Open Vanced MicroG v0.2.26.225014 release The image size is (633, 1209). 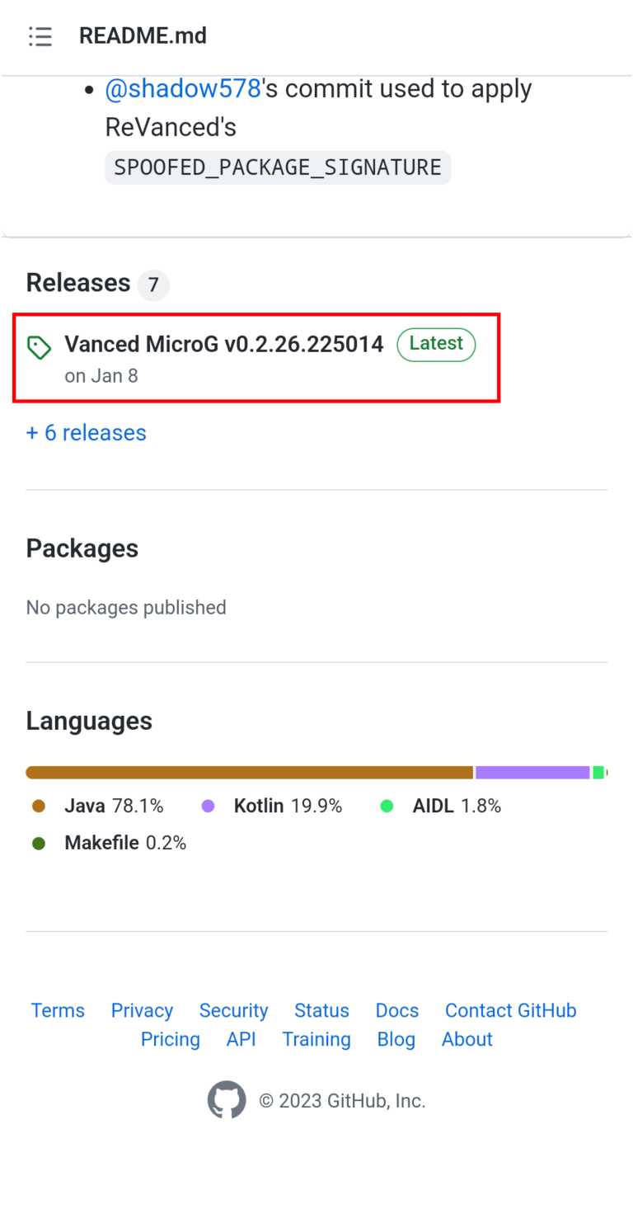[224, 344]
